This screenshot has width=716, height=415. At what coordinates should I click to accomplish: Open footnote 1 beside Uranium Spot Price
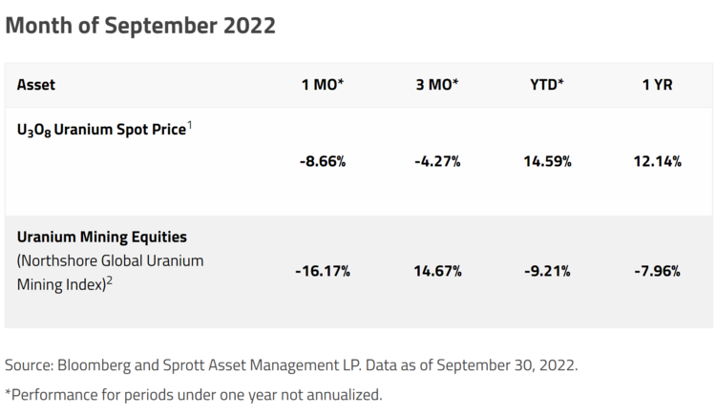click(x=189, y=122)
